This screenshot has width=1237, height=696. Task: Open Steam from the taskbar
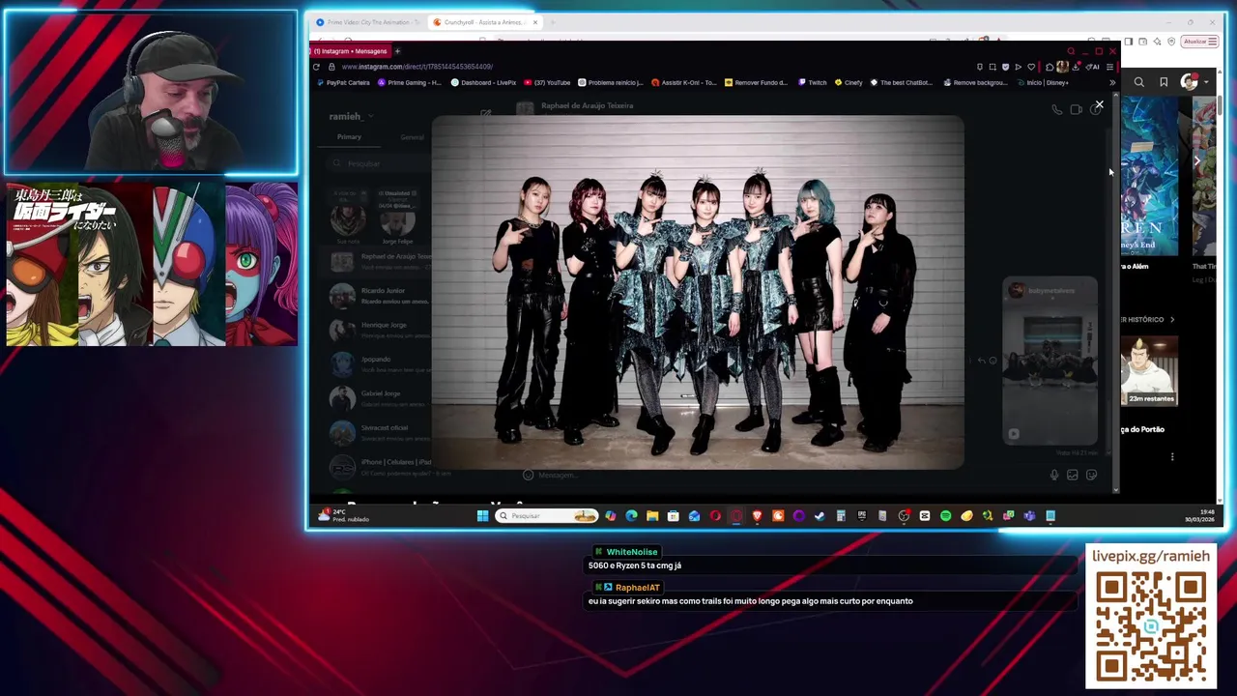point(820,516)
